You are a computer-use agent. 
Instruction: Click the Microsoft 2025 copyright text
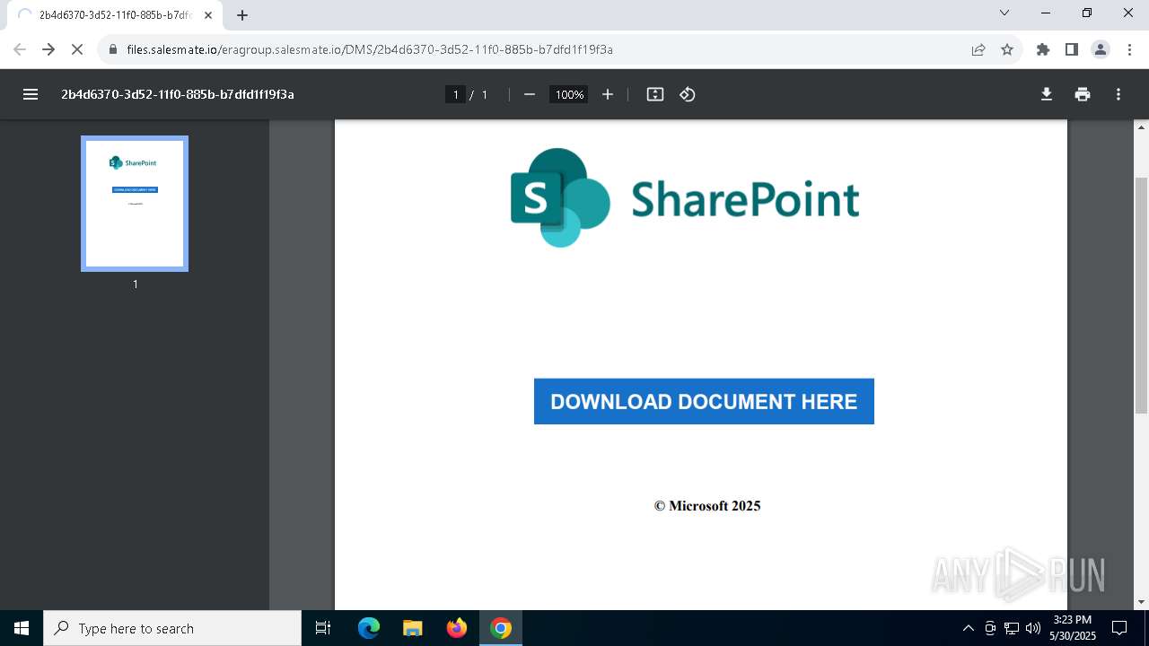click(707, 506)
